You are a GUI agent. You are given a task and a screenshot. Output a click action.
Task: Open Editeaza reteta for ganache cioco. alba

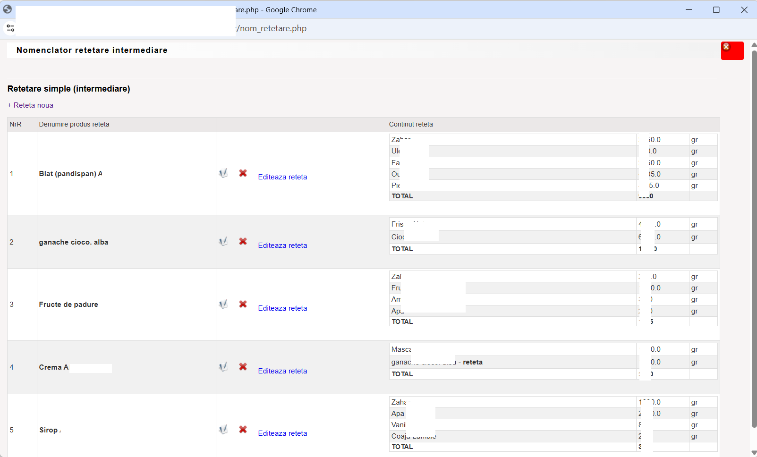click(x=282, y=245)
